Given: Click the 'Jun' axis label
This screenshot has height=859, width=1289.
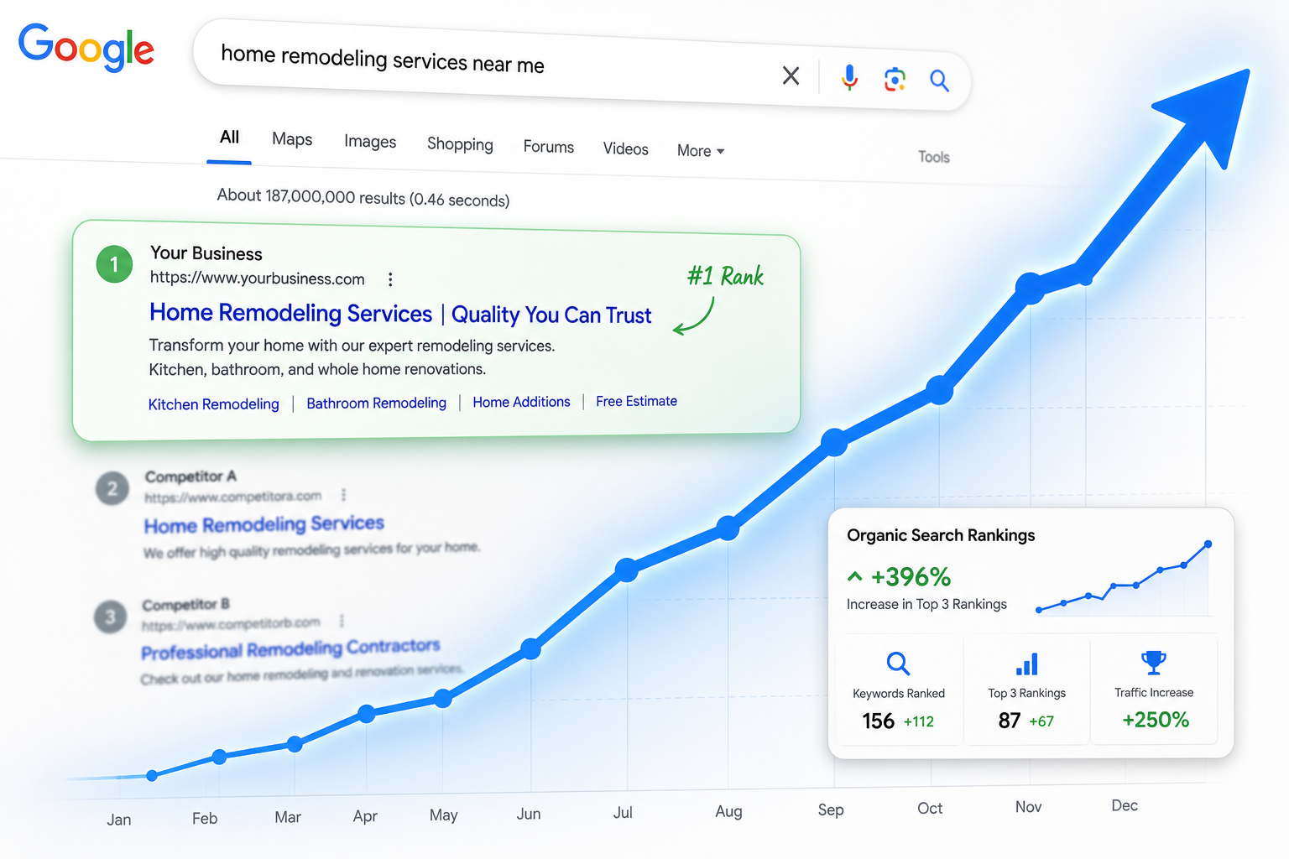Looking at the screenshot, I should pos(529,814).
